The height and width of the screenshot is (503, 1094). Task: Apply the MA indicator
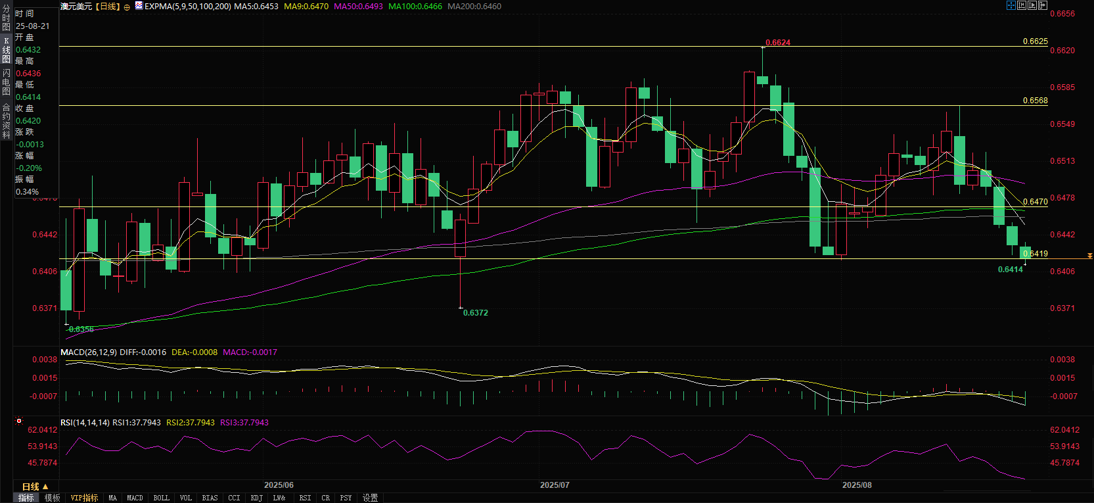coord(112,498)
